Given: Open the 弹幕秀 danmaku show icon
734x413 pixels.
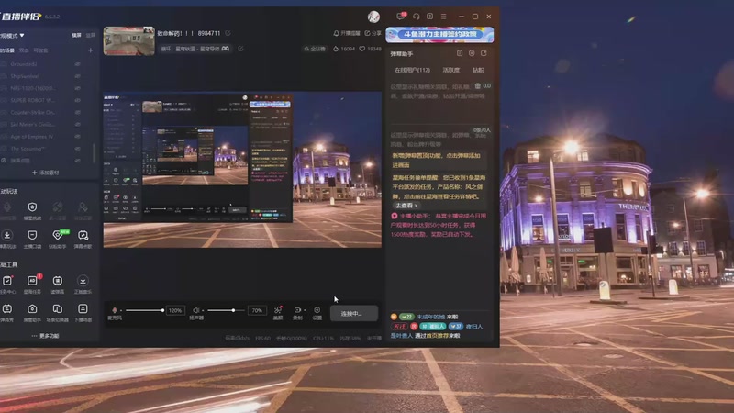Looking at the screenshot, I should [7, 309].
